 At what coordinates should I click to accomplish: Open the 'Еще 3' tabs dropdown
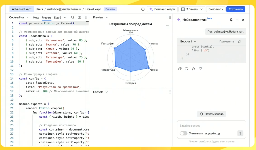(x=59, y=17)
